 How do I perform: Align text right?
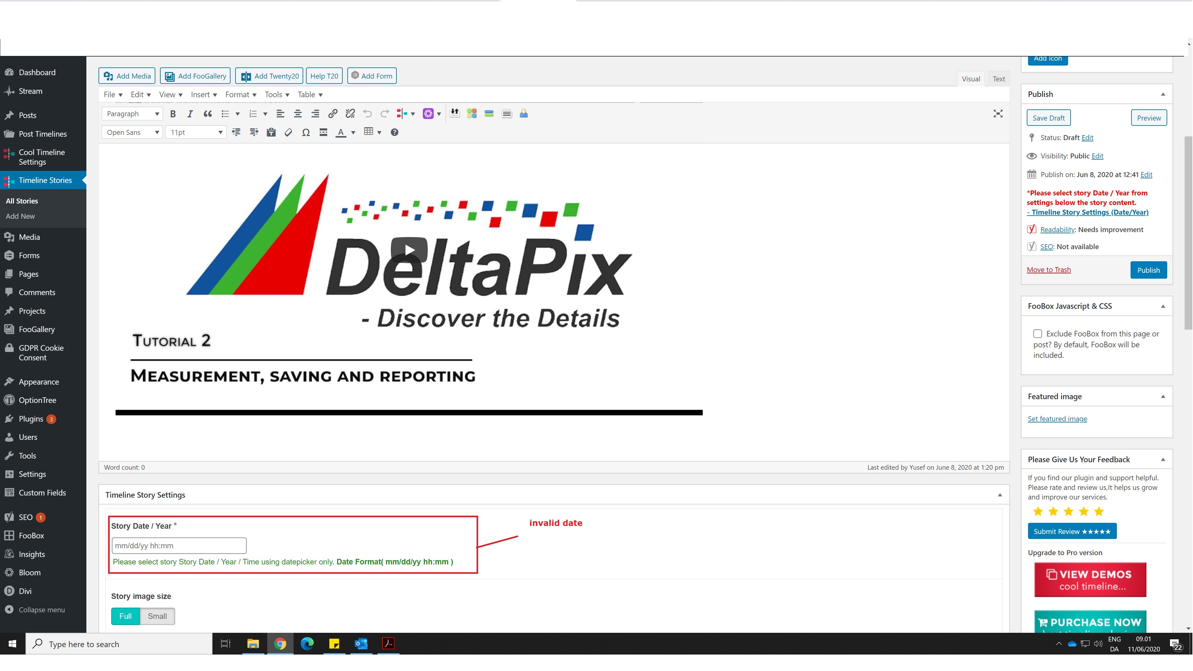pyautogui.click(x=315, y=114)
